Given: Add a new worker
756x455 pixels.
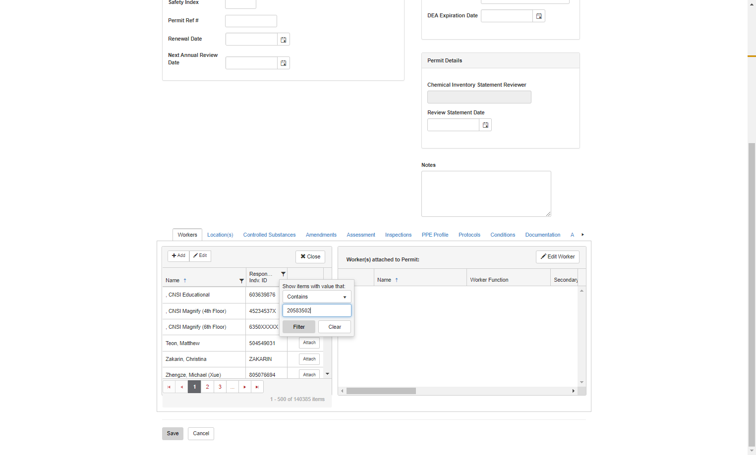Looking at the screenshot, I should coord(178,255).
